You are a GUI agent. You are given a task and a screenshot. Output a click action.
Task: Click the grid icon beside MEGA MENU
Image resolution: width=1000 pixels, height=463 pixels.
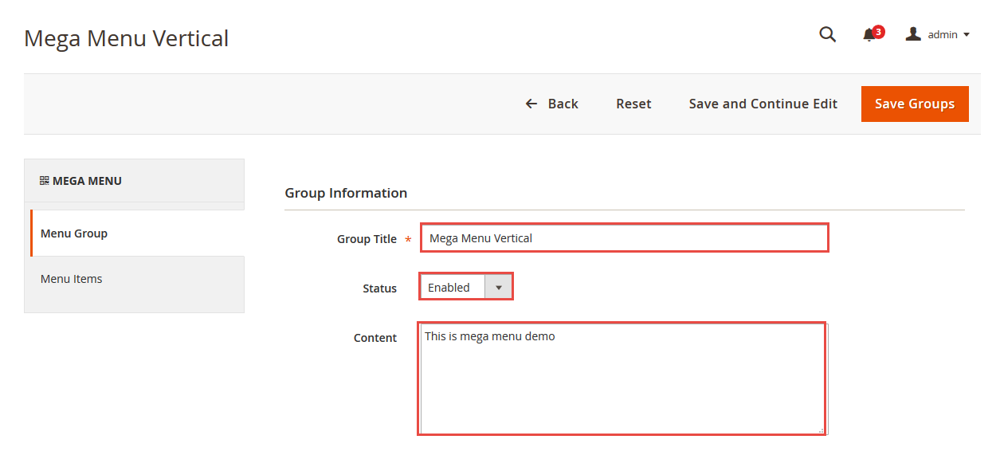[45, 181]
